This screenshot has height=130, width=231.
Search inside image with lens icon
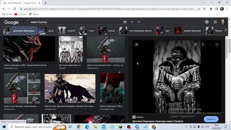pos(196,44)
